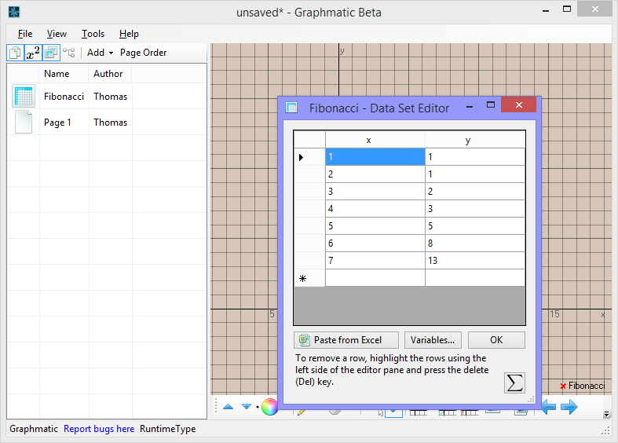Open the Add dropdown menu
618x443 pixels.
(x=100, y=53)
